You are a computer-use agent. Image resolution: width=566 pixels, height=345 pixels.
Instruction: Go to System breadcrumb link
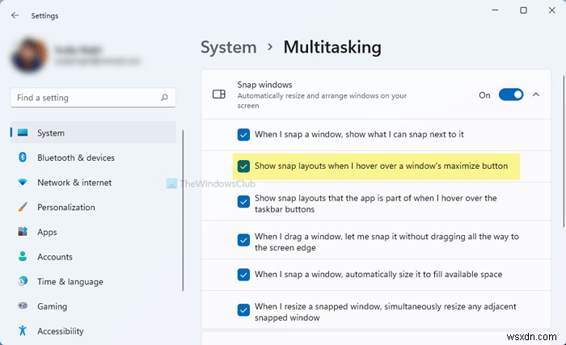pyautogui.click(x=229, y=46)
